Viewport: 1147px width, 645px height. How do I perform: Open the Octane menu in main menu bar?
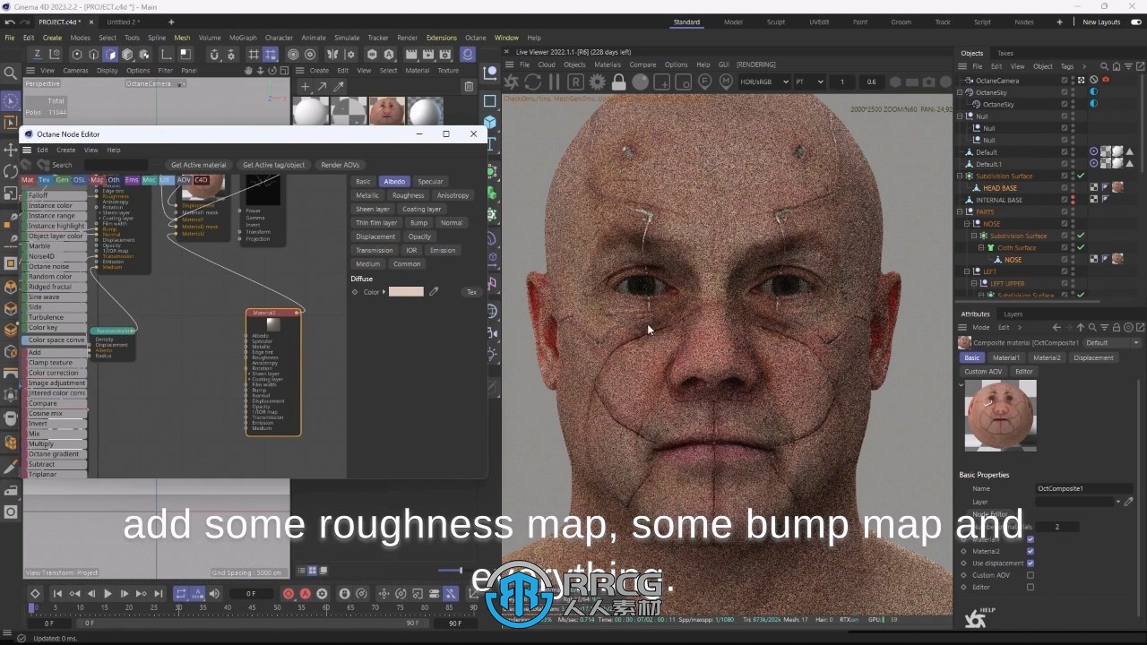(x=476, y=38)
